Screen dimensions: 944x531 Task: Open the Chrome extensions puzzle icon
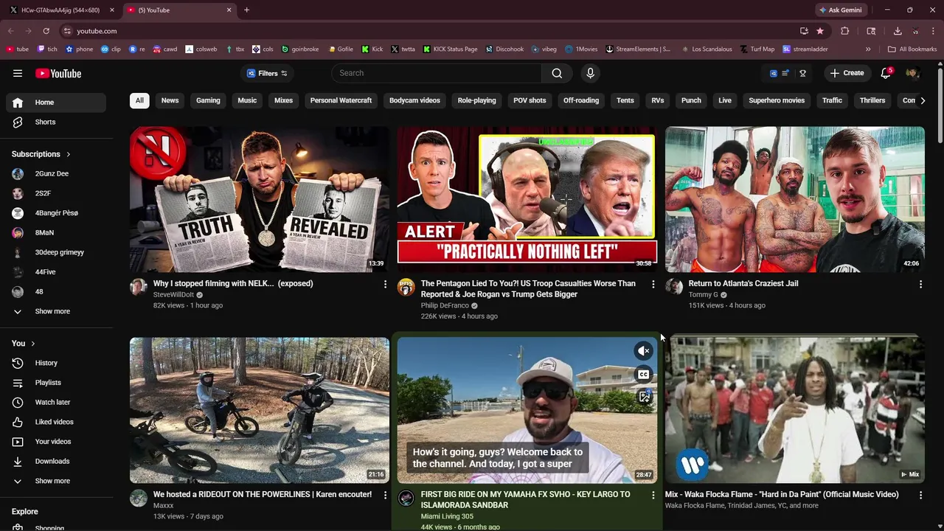pos(845,31)
